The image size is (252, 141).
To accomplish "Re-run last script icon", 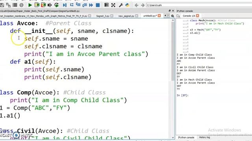I will point(56,5).
